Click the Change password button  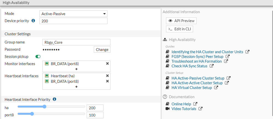102,50
